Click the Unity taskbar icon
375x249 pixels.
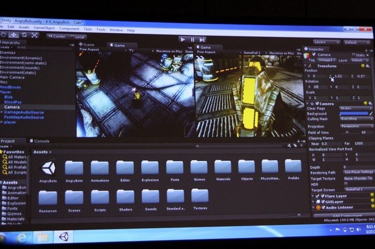click(x=63, y=236)
